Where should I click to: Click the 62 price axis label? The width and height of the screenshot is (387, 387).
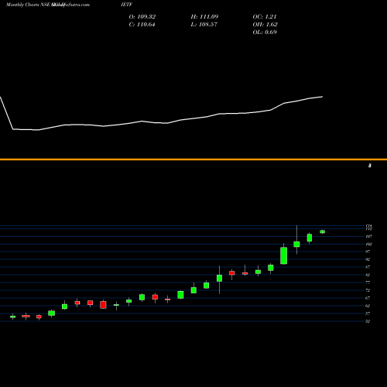(368, 306)
